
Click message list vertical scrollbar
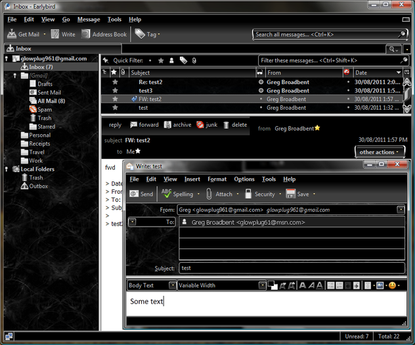click(x=406, y=95)
